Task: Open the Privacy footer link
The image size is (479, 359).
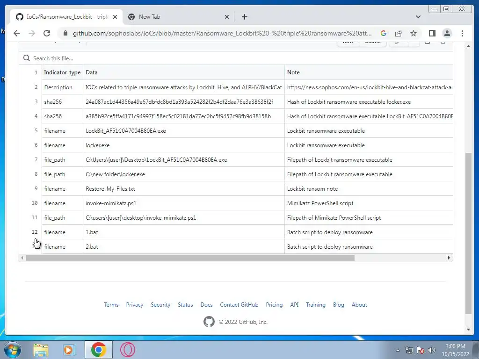Action: (x=135, y=305)
